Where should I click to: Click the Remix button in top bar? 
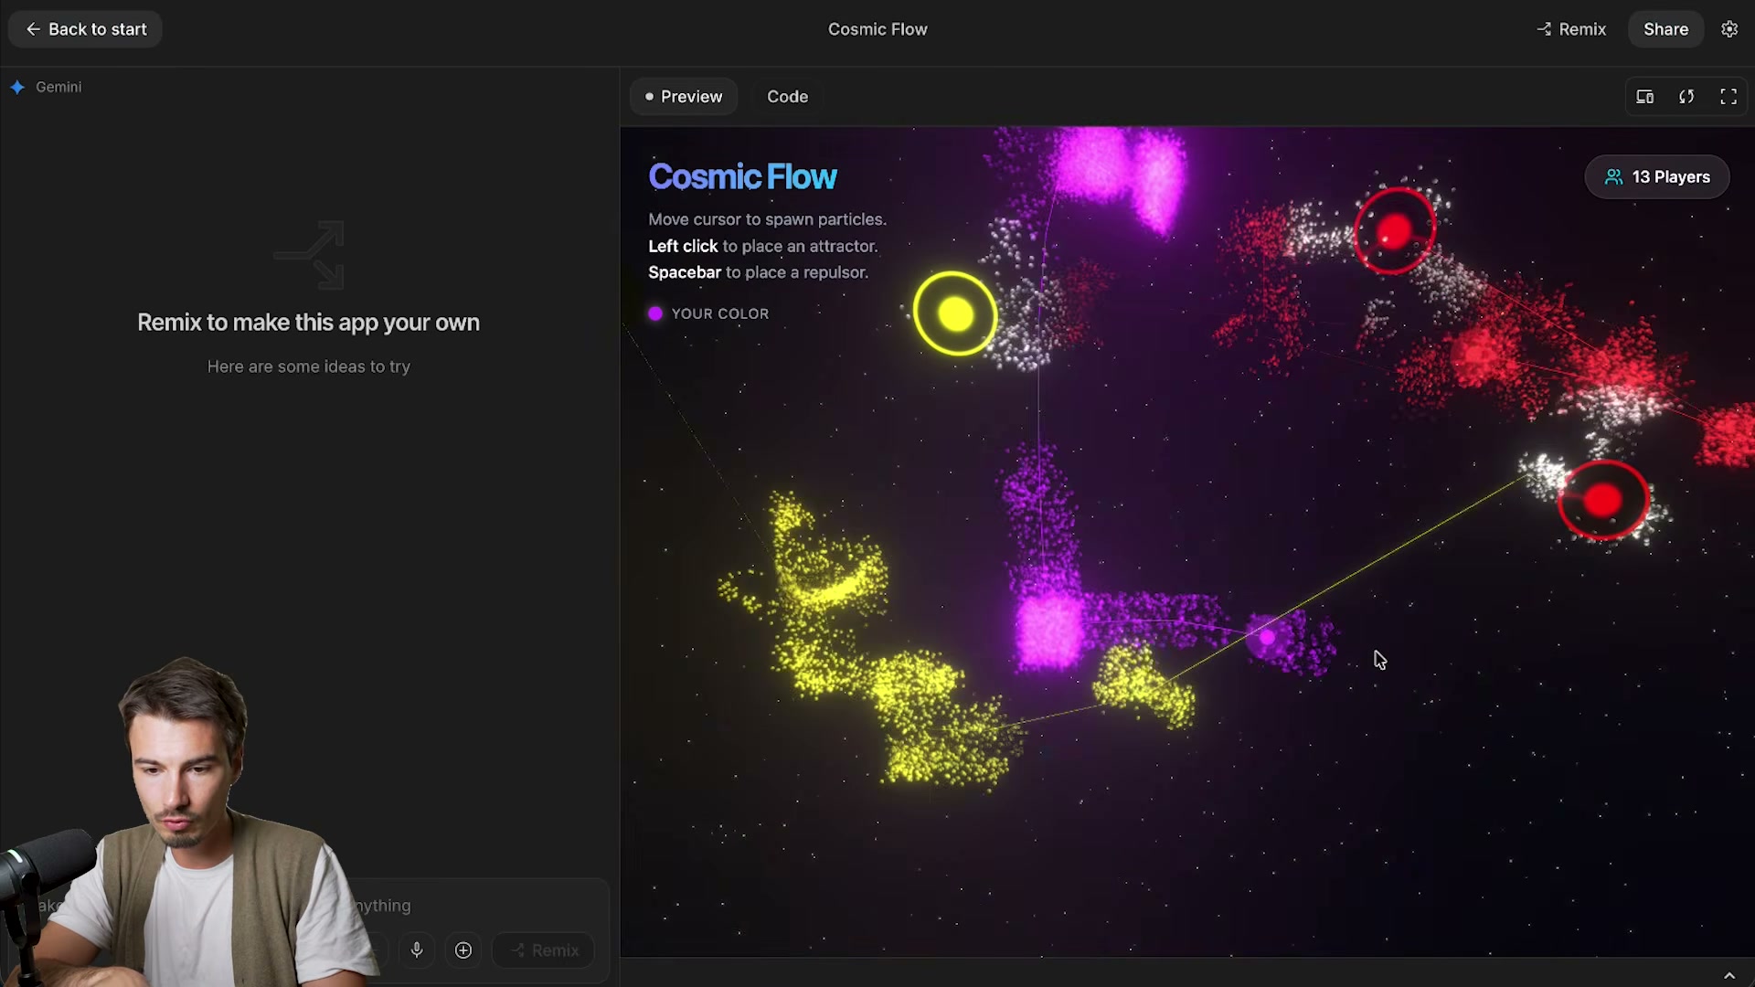pyautogui.click(x=1571, y=29)
